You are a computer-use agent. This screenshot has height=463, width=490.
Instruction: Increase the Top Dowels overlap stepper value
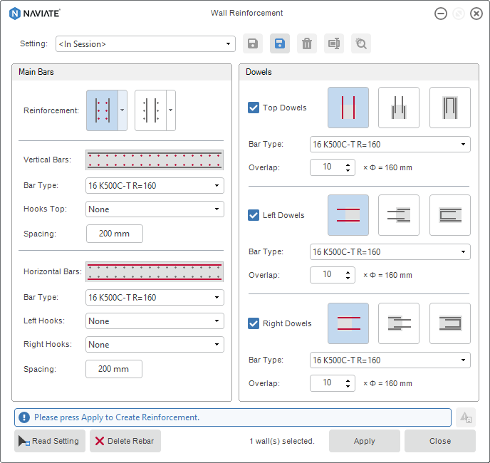(x=348, y=164)
